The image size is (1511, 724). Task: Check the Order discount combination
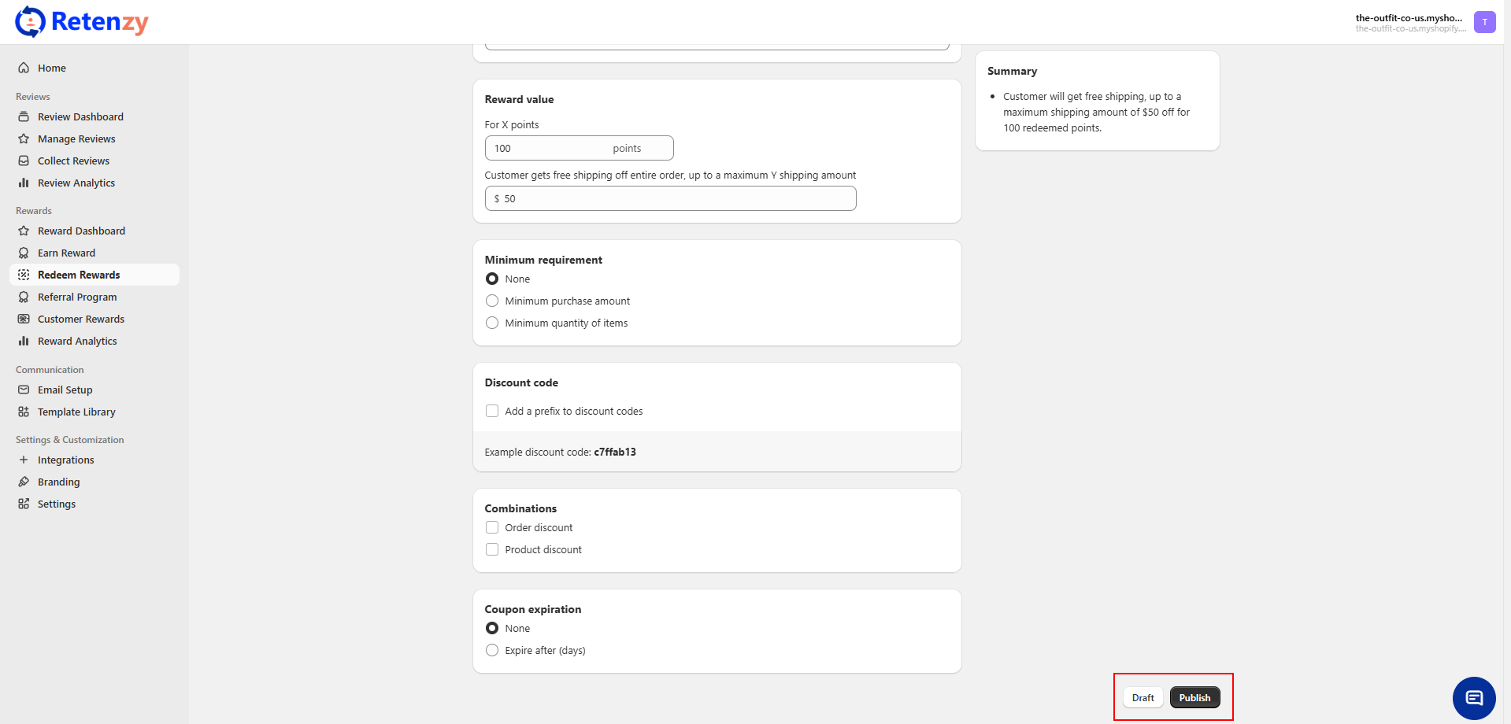[492, 527]
